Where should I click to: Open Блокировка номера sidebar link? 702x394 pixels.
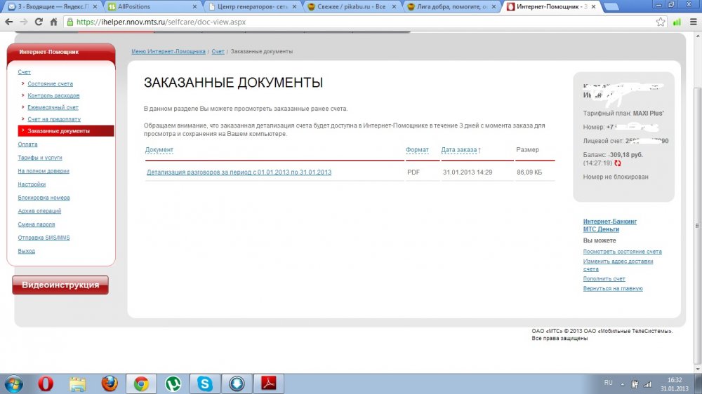coord(44,198)
